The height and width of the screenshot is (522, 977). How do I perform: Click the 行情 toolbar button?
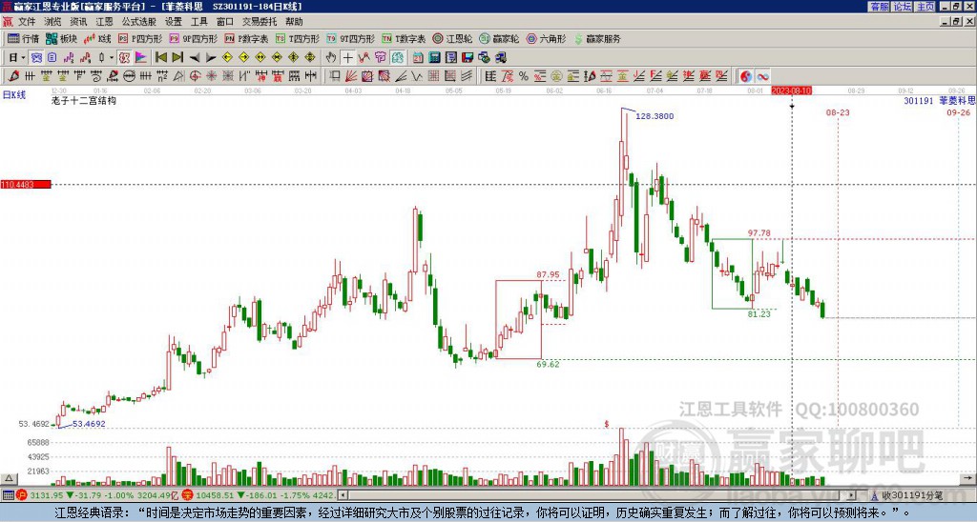point(23,38)
